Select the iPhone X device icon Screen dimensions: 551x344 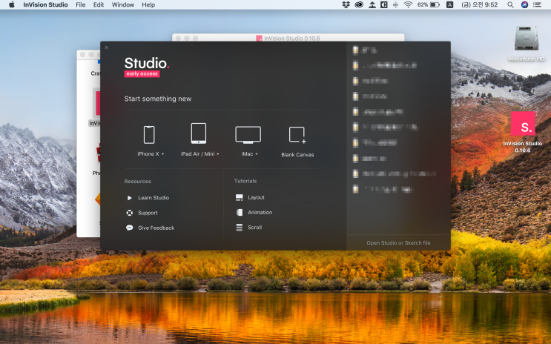(149, 134)
